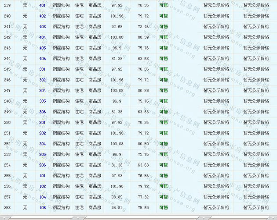Select room number 304
The height and width of the screenshot is (220, 277).
(x=42, y=90)
